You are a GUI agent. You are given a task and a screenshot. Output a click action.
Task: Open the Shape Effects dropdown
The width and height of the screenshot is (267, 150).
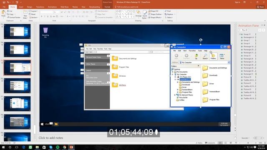155,17
